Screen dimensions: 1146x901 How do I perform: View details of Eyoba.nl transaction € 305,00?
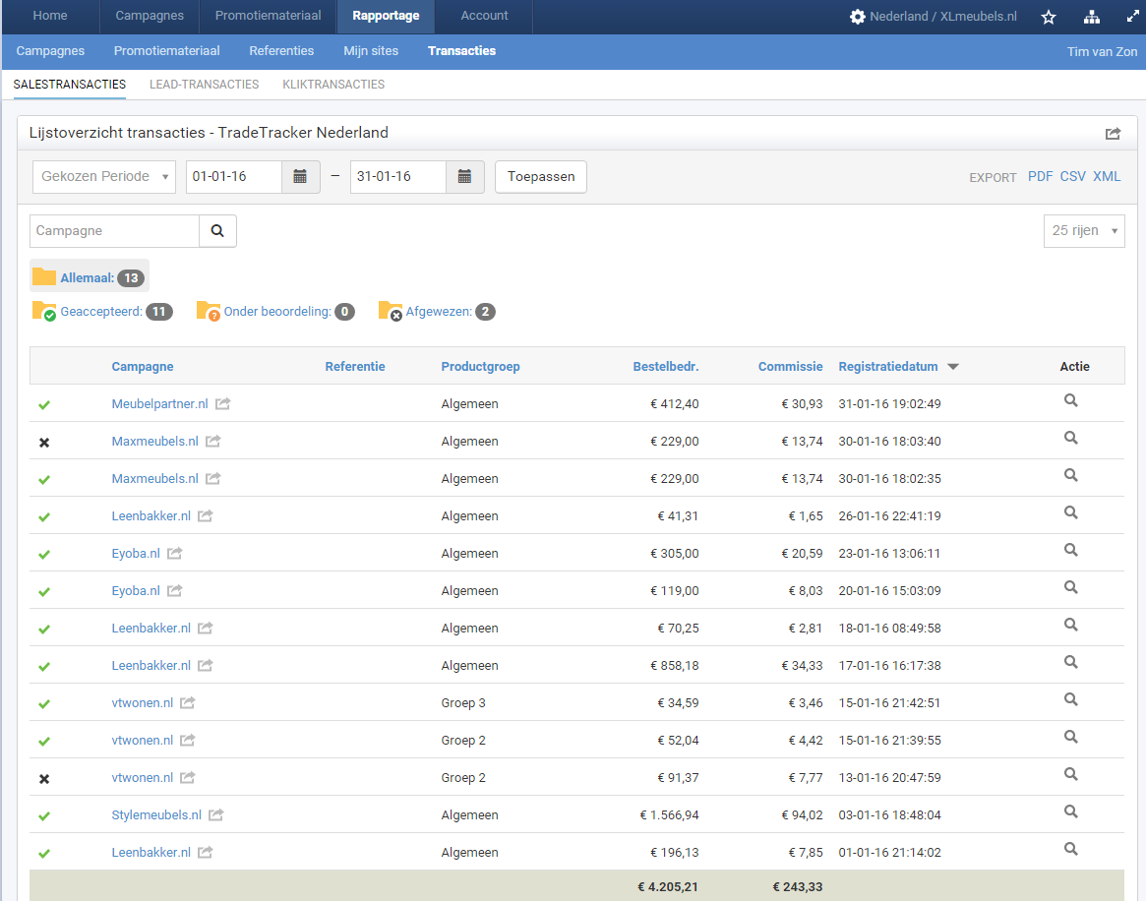coord(1070,550)
